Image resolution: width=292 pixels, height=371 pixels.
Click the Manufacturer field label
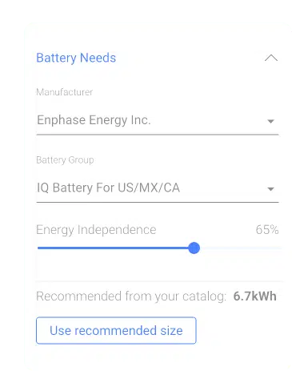click(x=65, y=92)
